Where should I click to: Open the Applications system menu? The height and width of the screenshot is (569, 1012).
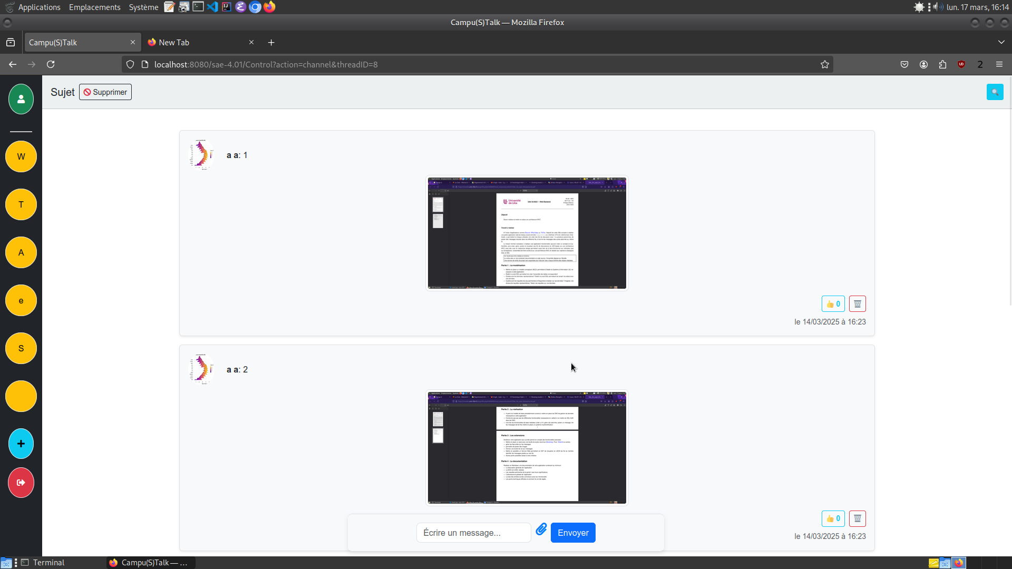pos(39,7)
